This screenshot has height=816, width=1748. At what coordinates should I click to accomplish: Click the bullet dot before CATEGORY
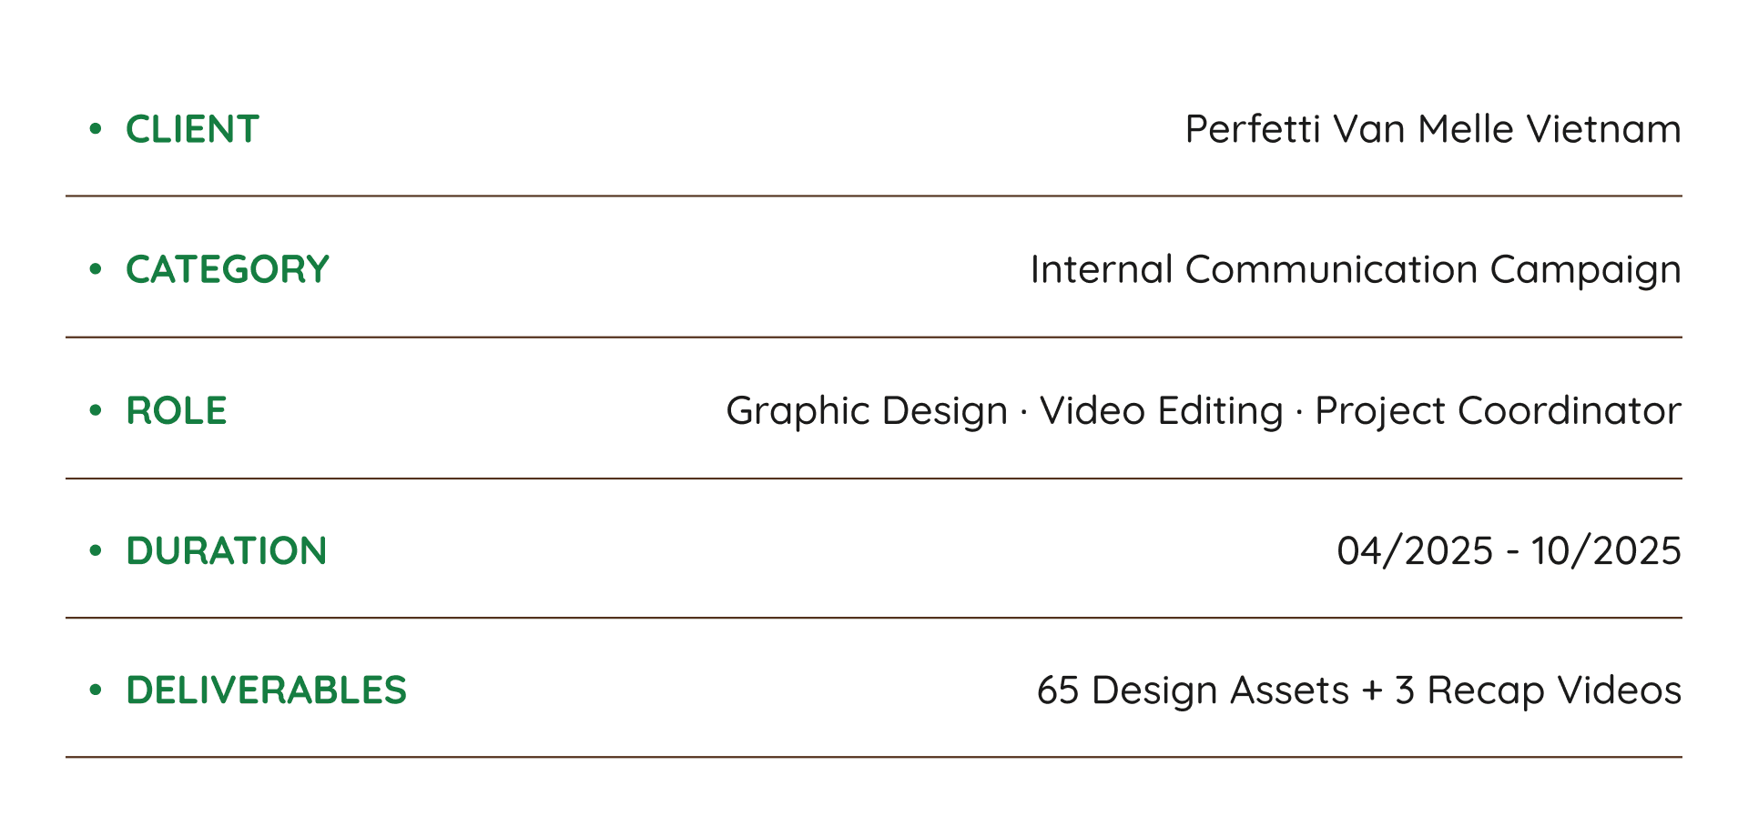pos(96,268)
